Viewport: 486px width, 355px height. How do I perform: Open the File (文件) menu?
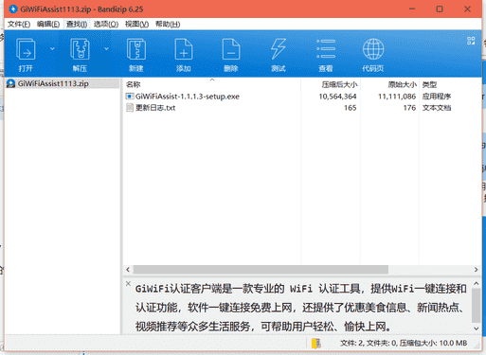(x=19, y=25)
